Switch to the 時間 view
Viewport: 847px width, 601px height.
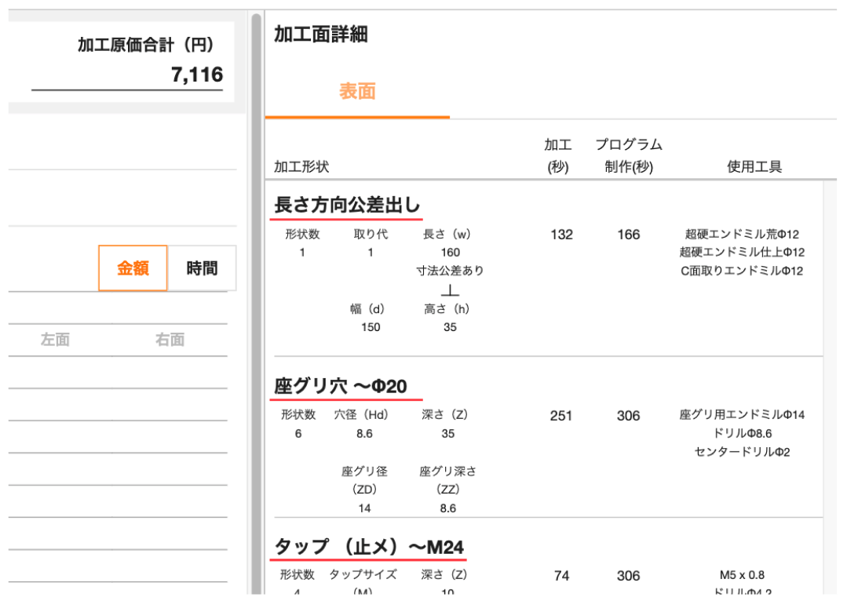202,268
